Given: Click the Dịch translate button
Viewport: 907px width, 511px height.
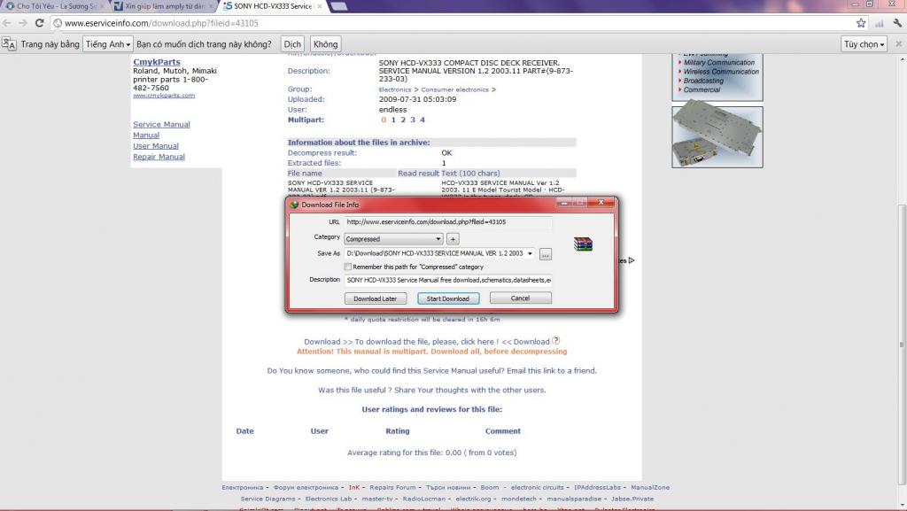Looking at the screenshot, I should pyautogui.click(x=292, y=44).
